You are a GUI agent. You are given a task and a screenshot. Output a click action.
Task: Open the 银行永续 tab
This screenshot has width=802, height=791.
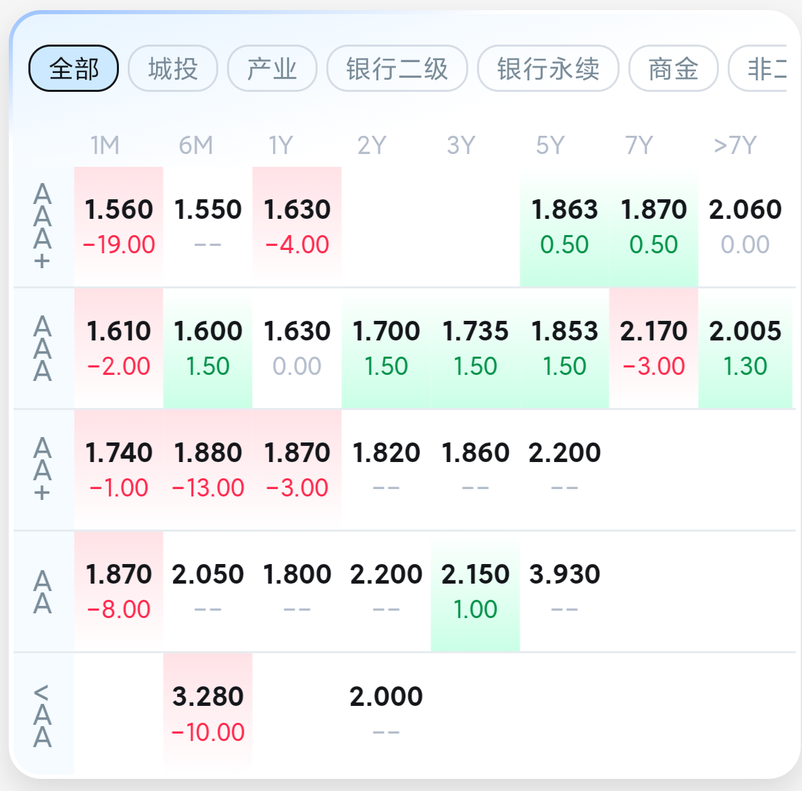tap(548, 68)
